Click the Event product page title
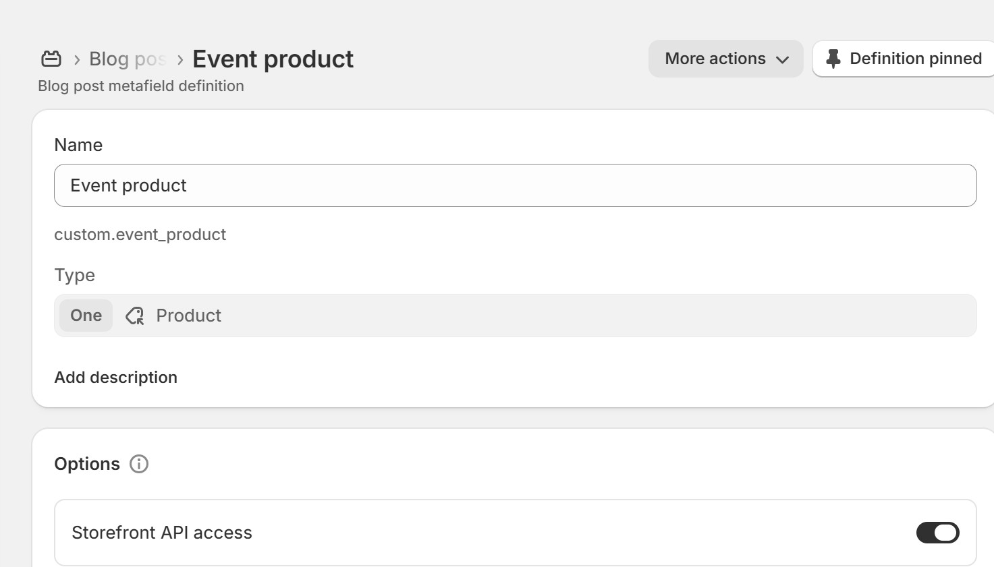 (x=273, y=59)
